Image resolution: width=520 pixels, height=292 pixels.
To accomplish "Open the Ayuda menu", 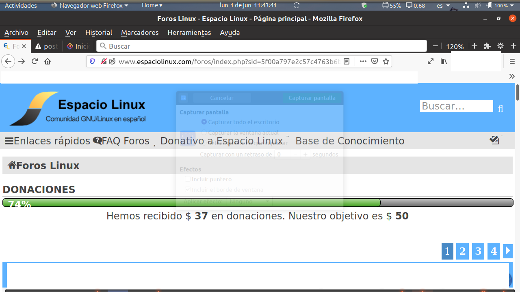I will tap(230, 32).
